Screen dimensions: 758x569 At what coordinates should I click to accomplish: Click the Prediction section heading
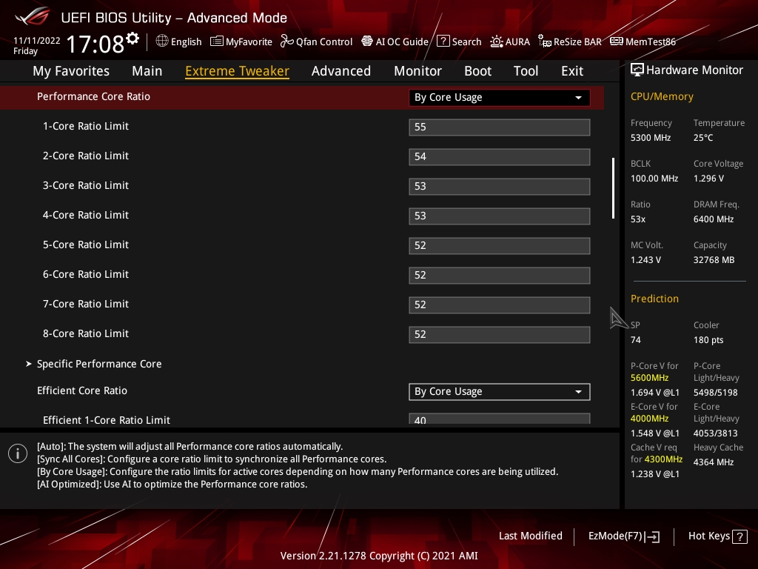(x=654, y=299)
